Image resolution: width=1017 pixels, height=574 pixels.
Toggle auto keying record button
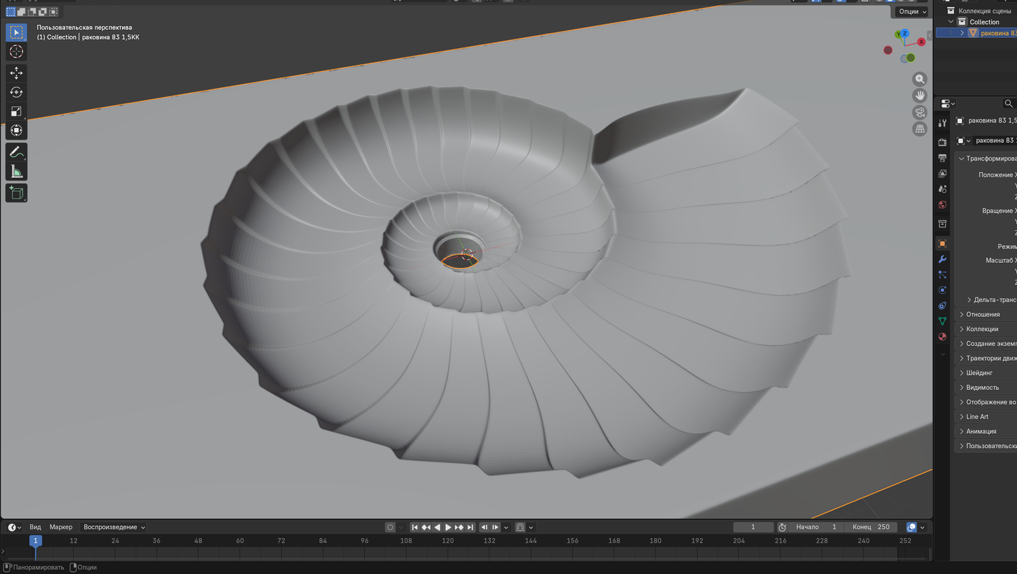point(390,527)
